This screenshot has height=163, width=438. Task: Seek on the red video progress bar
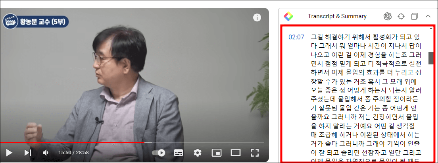tap(132, 142)
